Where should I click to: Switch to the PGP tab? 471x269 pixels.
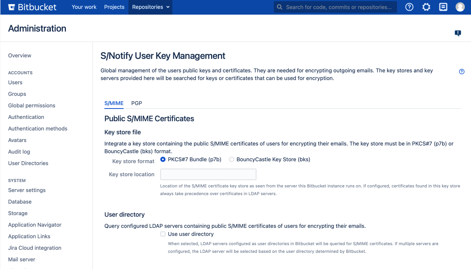[136, 103]
